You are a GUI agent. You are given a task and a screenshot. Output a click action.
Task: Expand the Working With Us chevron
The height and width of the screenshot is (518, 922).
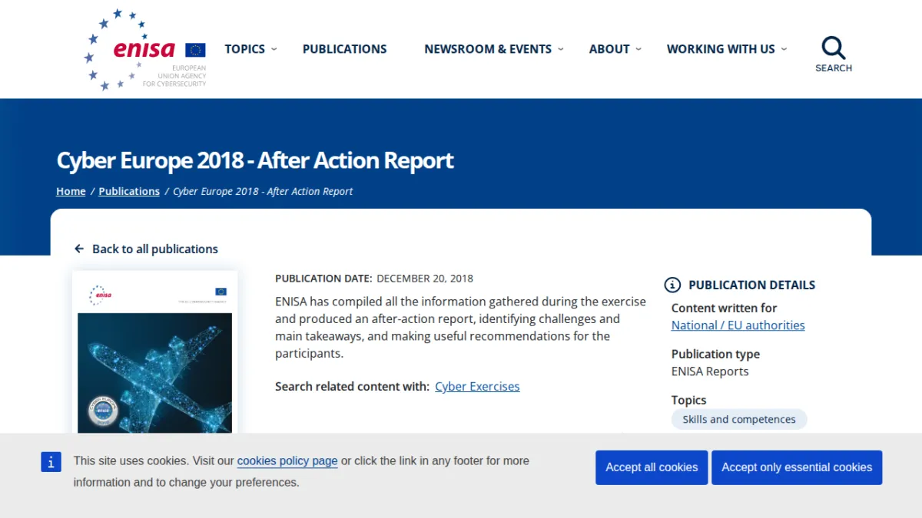784,49
